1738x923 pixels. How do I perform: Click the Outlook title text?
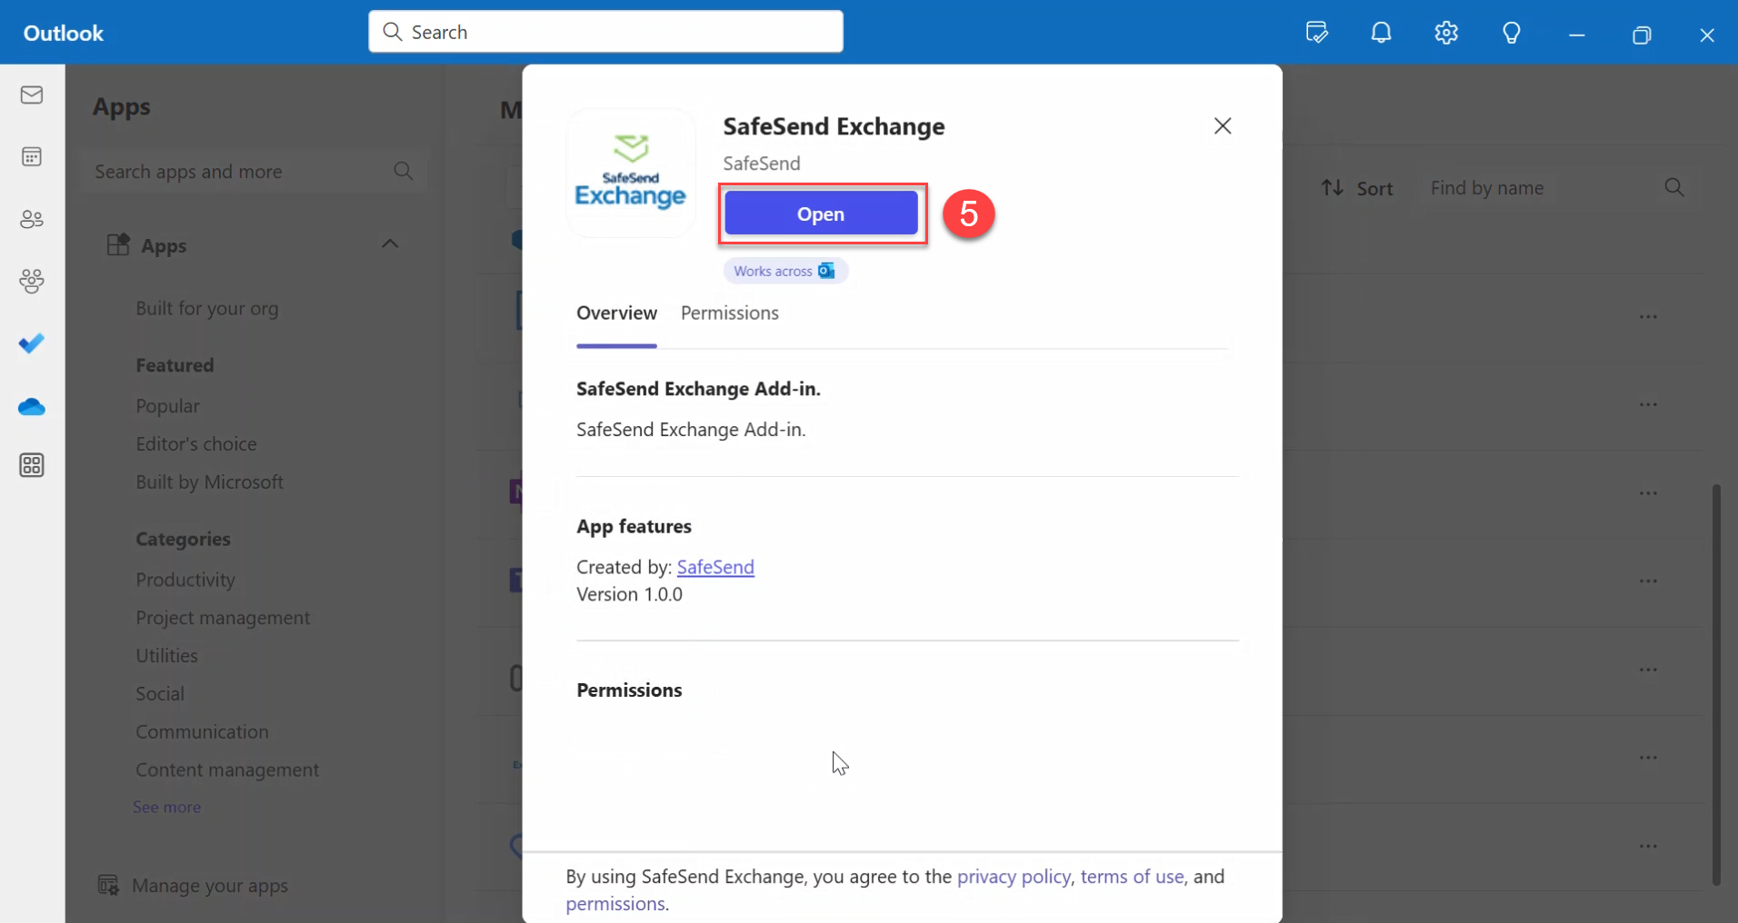[64, 33]
